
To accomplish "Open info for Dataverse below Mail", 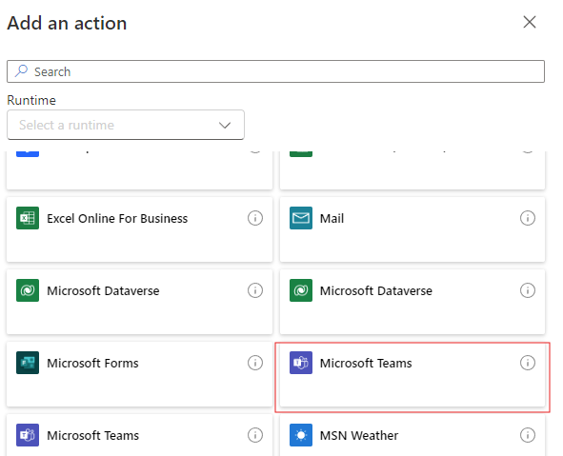I will coord(528,290).
